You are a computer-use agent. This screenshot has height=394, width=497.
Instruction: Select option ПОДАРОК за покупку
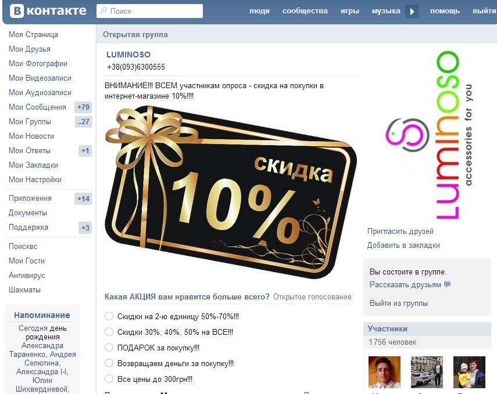(x=109, y=348)
